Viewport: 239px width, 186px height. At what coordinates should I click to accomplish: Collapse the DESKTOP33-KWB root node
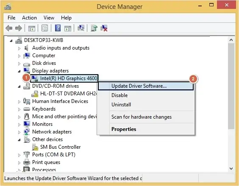[11, 41]
